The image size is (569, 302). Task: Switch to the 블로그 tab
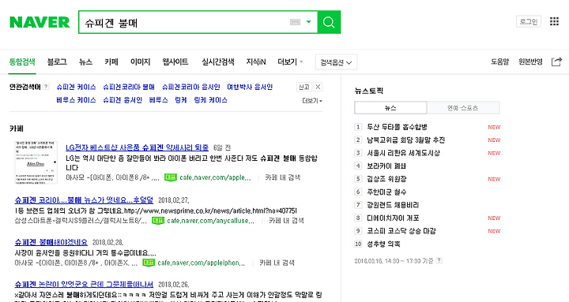(57, 62)
